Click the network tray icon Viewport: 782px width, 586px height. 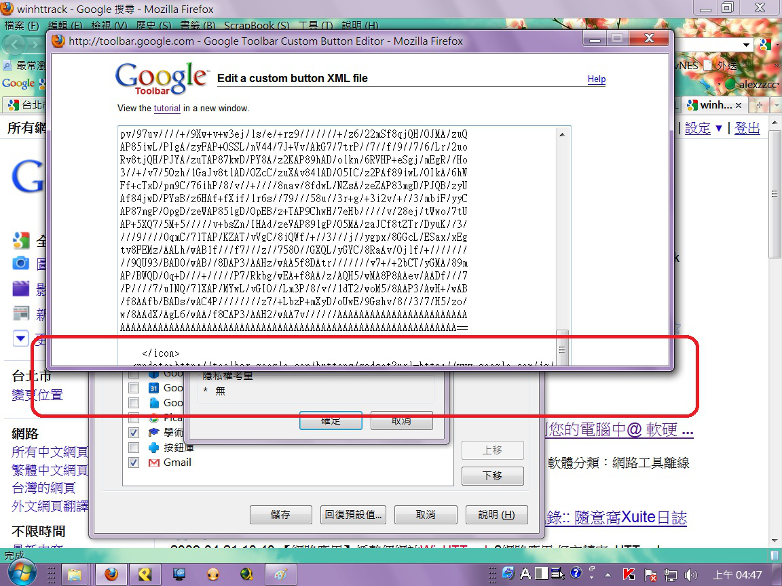click(671, 575)
